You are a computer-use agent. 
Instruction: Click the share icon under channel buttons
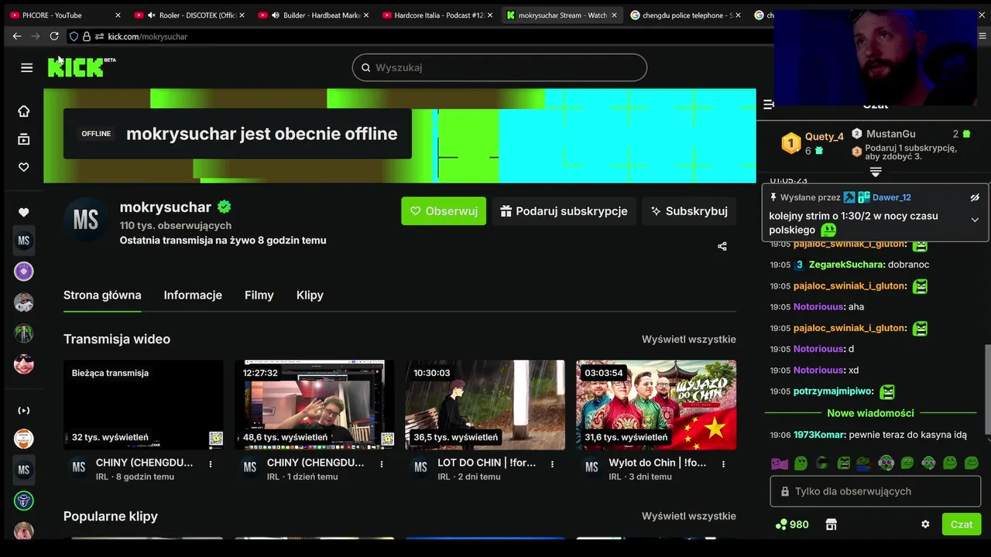(722, 247)
